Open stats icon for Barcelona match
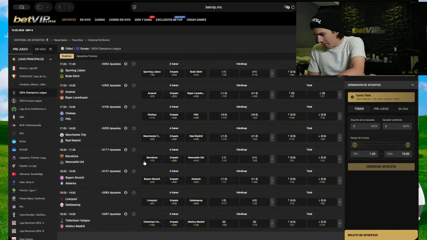Viewport: 427px width, 240px height. tap(126, 150)
